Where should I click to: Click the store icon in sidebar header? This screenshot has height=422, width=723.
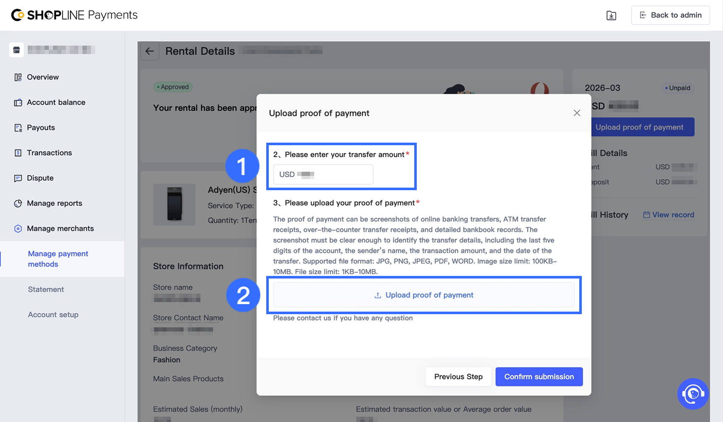pos(17,50)
